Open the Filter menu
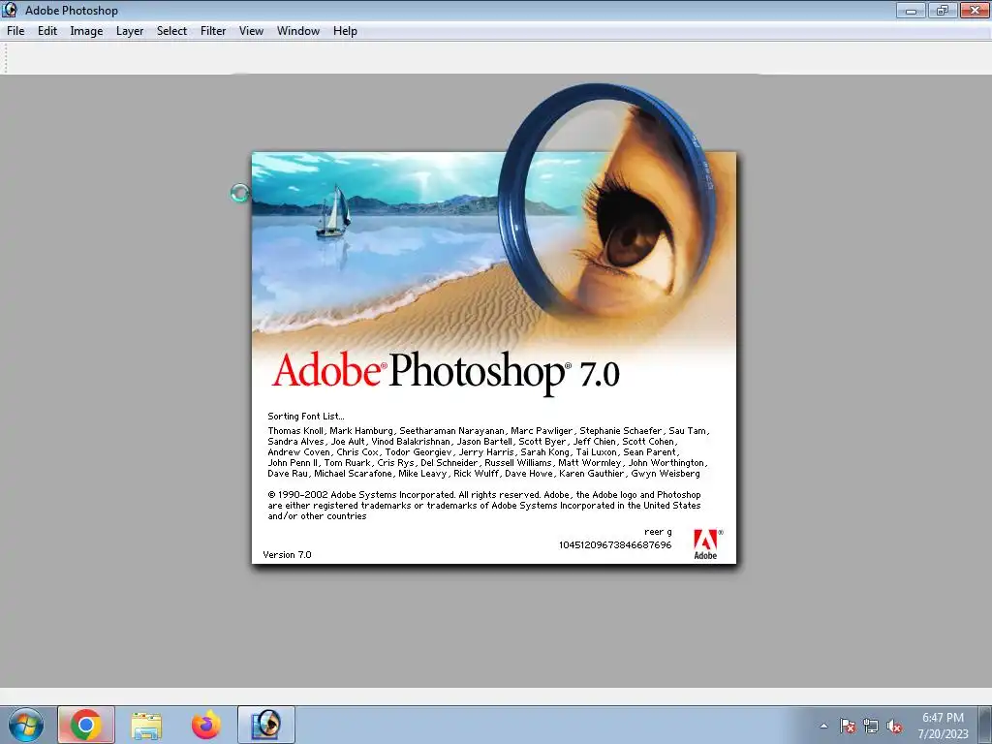The image size is (992, 744). (212, 31)
